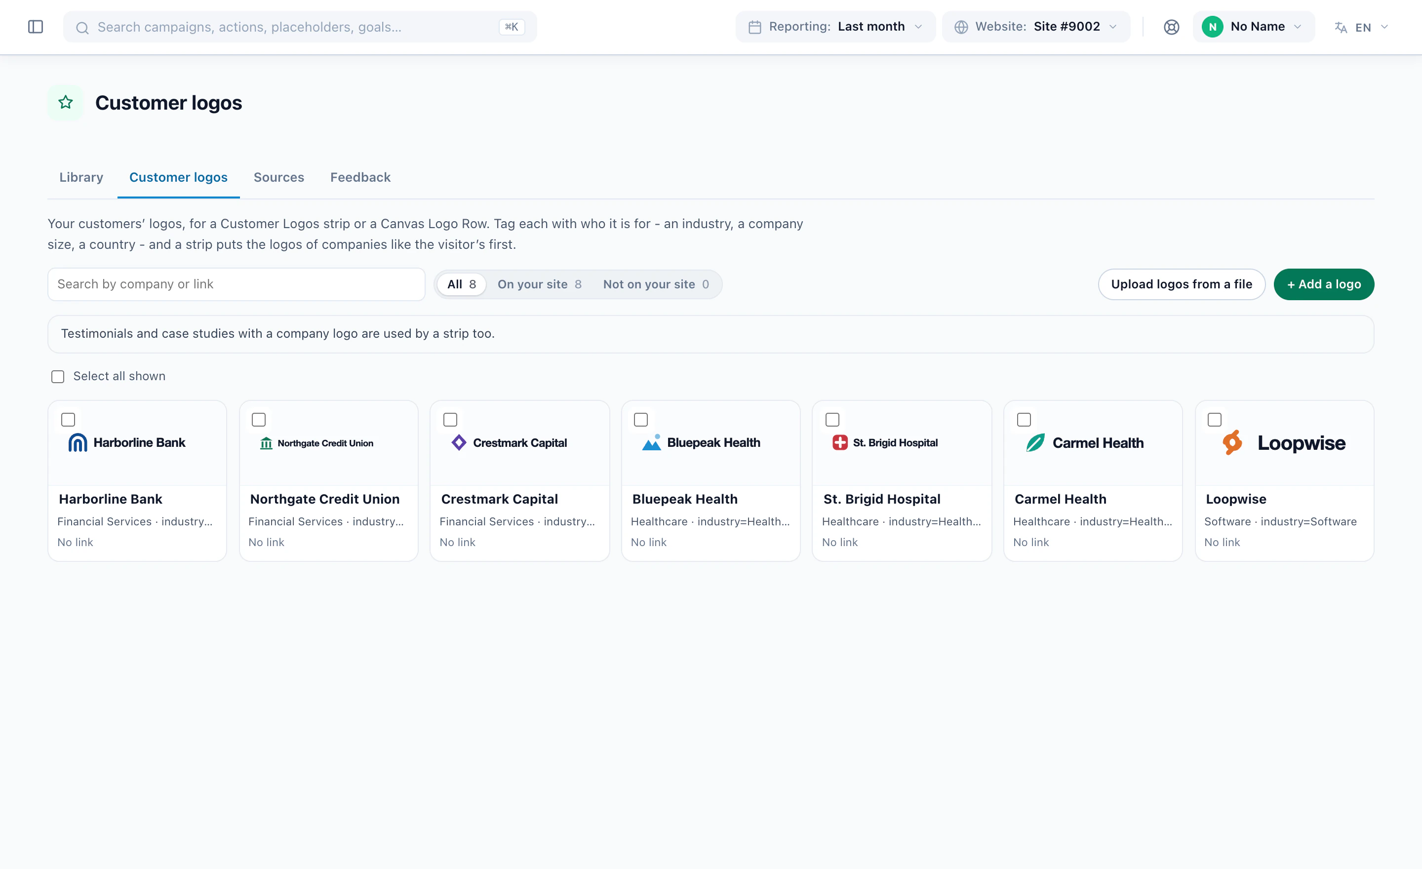The height and width of the screenshot is (869, 1422).
Task: Click the Reporting calendar icon
Action: [x=754, y=27]
